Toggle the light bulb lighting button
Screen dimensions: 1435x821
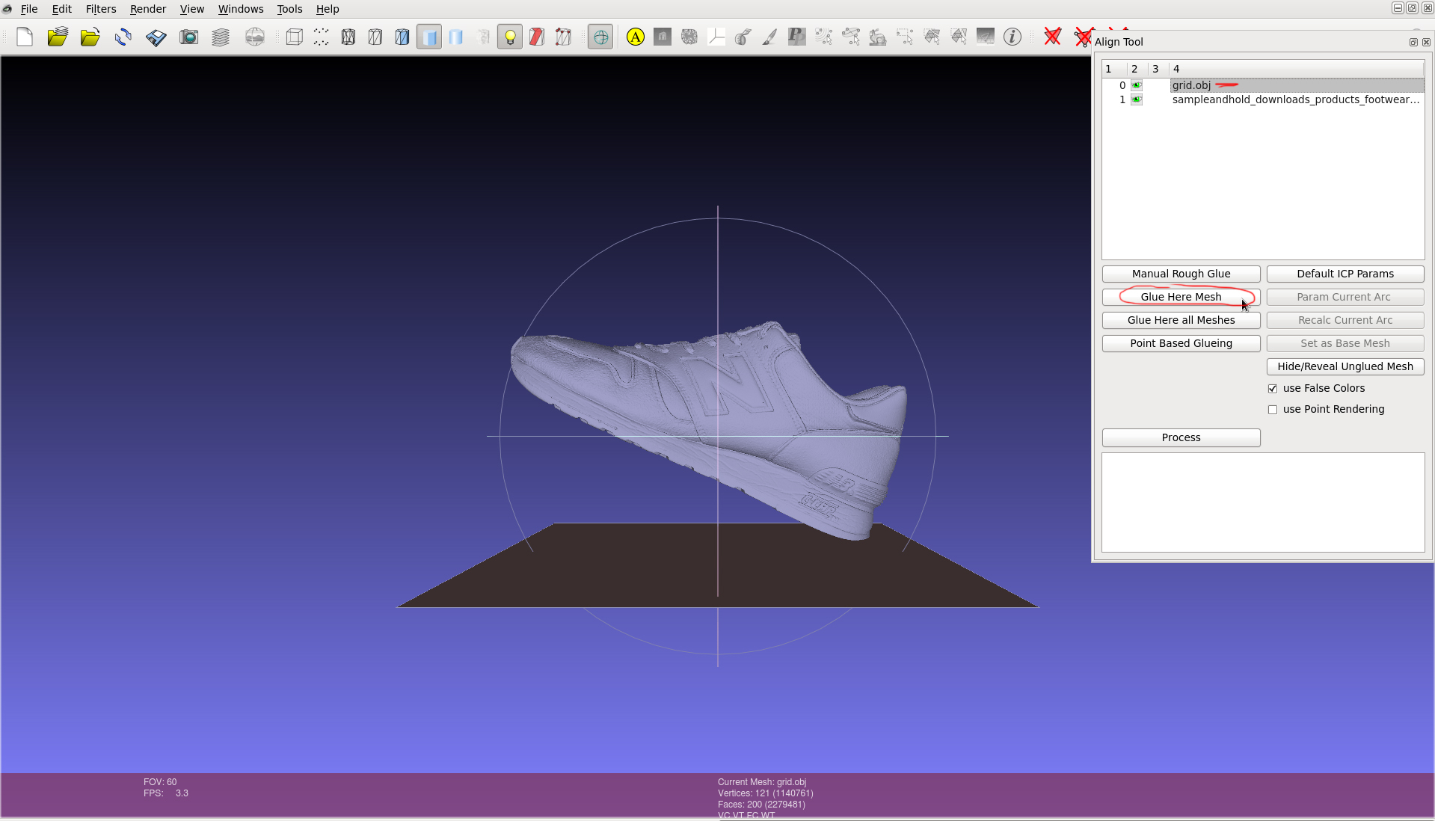(x=510, y=37)
